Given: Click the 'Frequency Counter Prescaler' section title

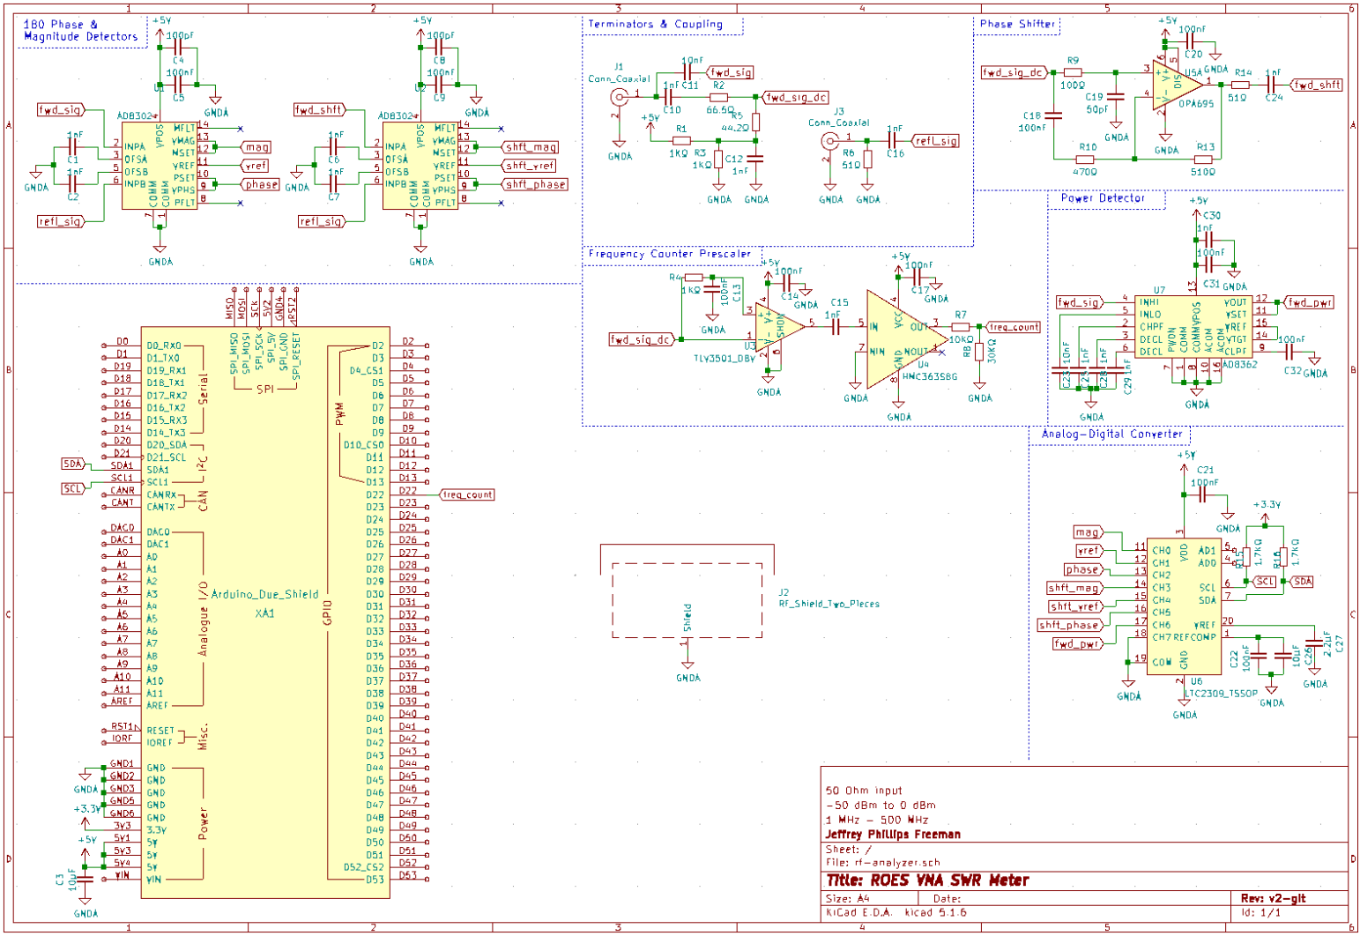Looking at the screenshot, I should (x=669, y=254).
